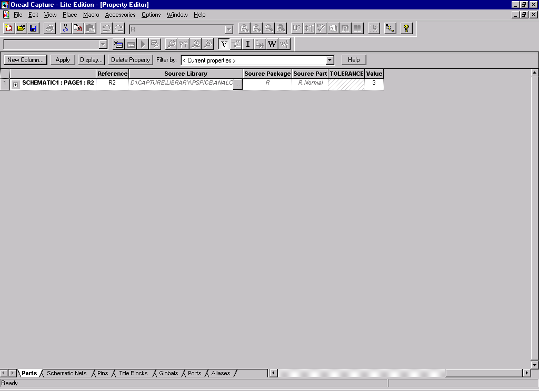Click the Source Library browse ellipsis button
Image resolution: width=539 pixels, height=391 pixels.
[x=238, y=85]
